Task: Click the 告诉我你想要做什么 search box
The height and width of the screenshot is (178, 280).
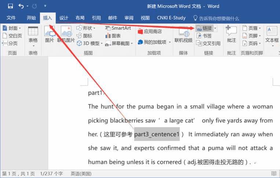Action: [x=216, y=18]
